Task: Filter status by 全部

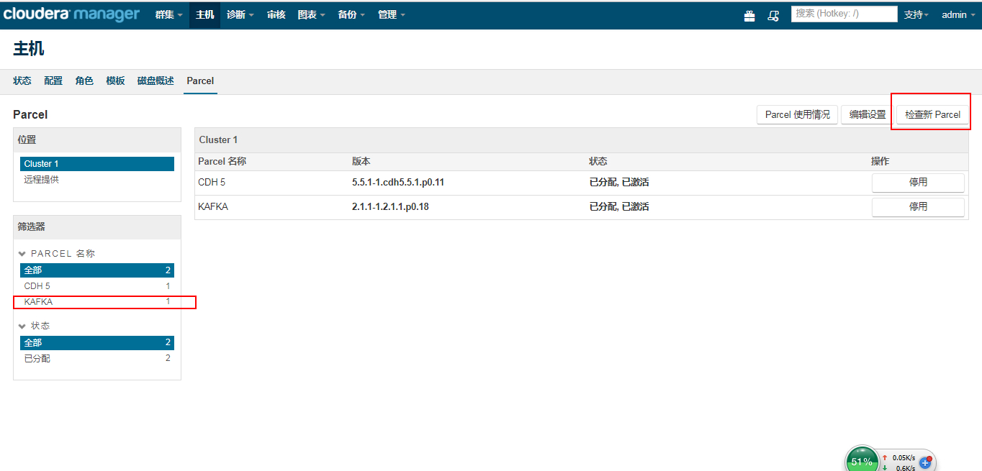Action: tap(97, 343)
